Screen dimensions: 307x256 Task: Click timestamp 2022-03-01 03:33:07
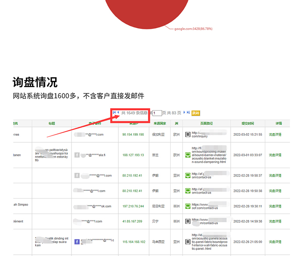coord(248,155)
